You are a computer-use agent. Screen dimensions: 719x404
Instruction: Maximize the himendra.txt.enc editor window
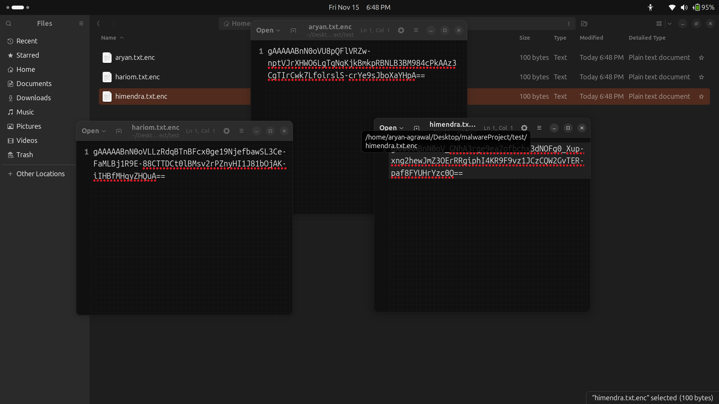pos(568,128)
